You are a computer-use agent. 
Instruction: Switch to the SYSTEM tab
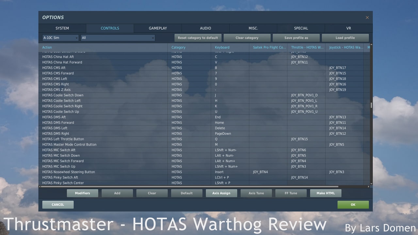click(62, 28)
